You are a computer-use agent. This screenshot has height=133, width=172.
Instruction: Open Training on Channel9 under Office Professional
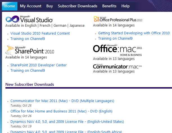pyautogui.click(x=115, y=39)
